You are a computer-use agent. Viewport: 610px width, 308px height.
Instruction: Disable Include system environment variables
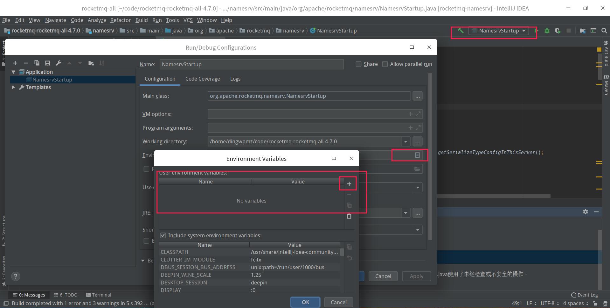[x=163, y=235]
